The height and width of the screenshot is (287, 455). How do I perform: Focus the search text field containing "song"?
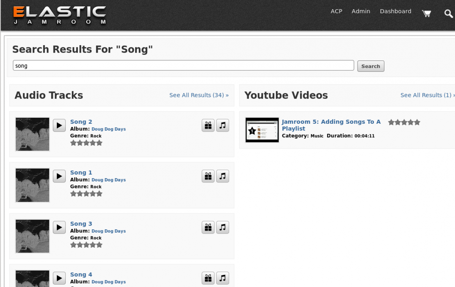[183, 66]
